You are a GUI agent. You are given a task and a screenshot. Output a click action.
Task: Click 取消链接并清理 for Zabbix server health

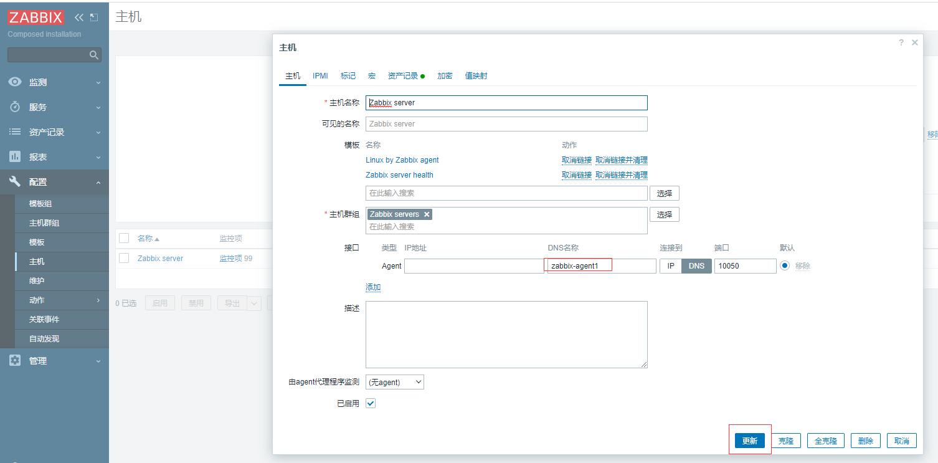tap(622, 175)
